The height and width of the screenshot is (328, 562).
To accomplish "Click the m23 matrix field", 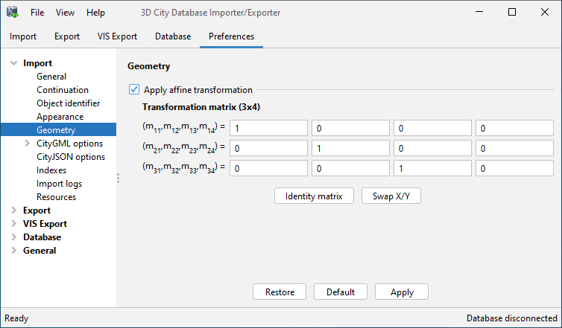I will (432, 148).
